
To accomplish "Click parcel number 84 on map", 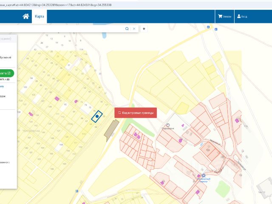I will pyautogui.click(x=31, y=78).
